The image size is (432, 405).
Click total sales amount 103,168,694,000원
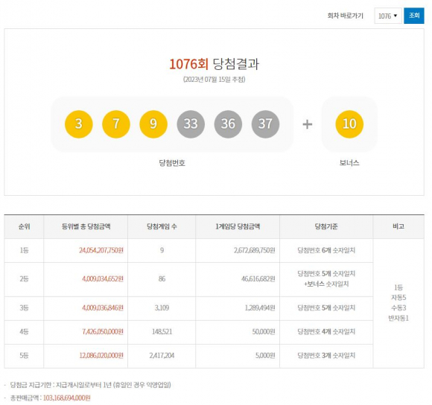click(x=67, y=398)
